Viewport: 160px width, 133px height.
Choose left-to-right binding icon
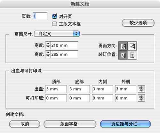tap(123, 55)
